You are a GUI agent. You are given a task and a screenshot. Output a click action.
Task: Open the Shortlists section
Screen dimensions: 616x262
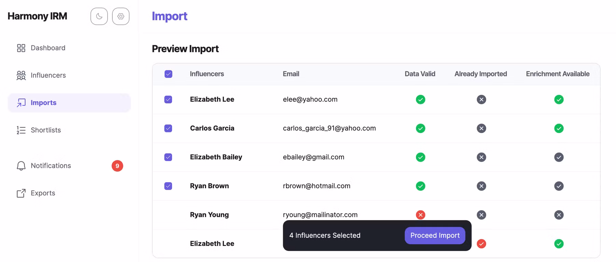pyautogui.click(x=46, y=130)
